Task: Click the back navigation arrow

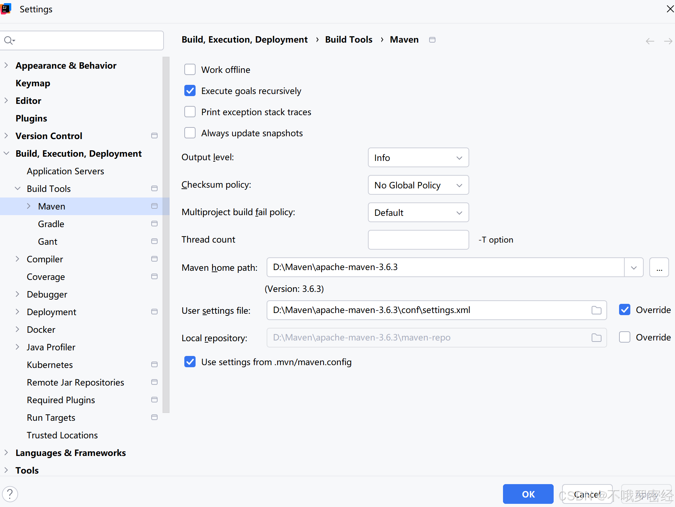Action: click(x=650, y=41)
